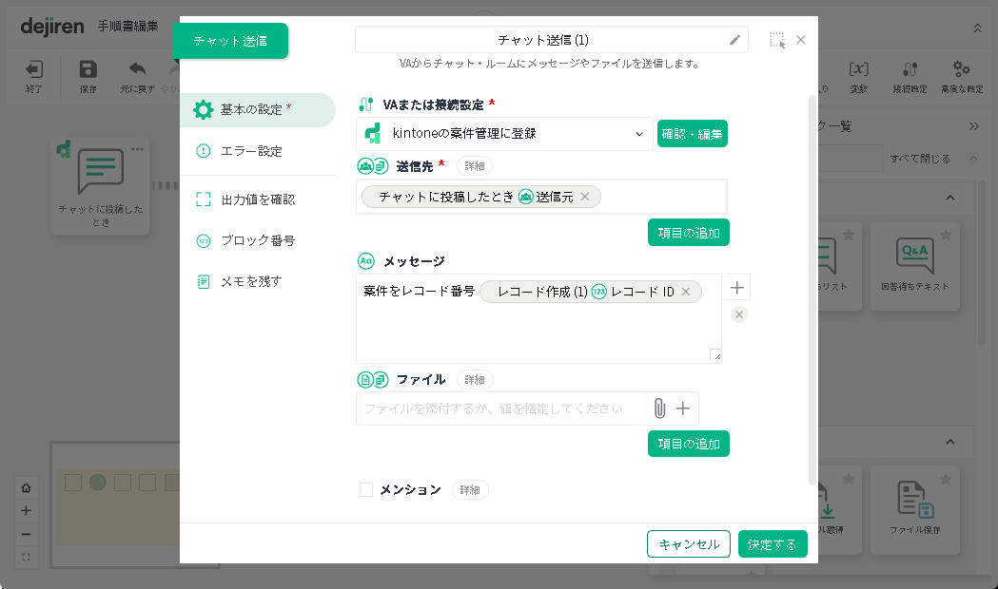
Task: Click the paperclip icon to attach file
Action: pyautogui.click(x=659, y=408)
